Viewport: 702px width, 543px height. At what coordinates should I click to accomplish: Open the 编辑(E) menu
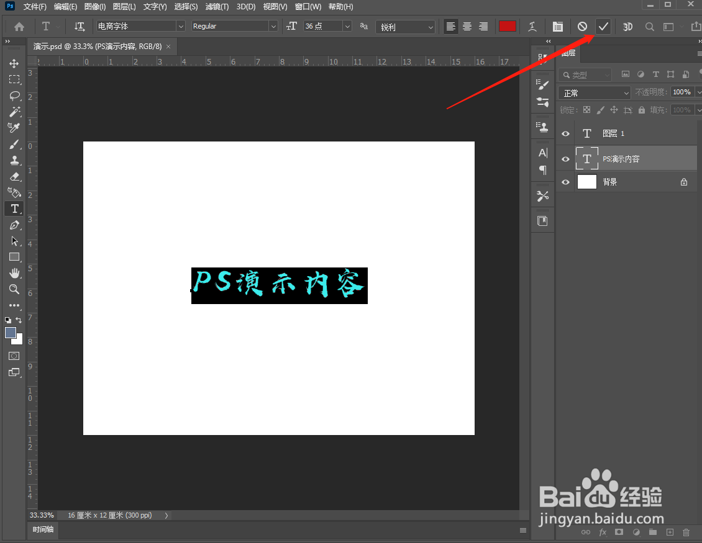tap(65, 7)
